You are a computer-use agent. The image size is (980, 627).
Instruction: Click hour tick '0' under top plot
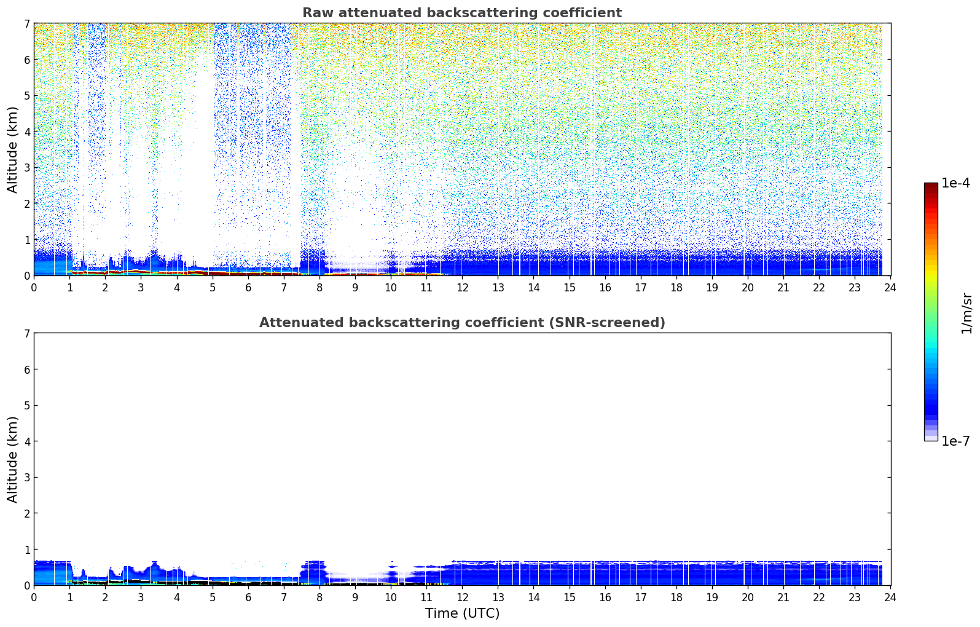[34, 287]
